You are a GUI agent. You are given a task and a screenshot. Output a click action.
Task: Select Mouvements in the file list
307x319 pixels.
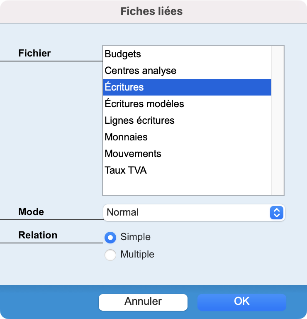point(187,154)
